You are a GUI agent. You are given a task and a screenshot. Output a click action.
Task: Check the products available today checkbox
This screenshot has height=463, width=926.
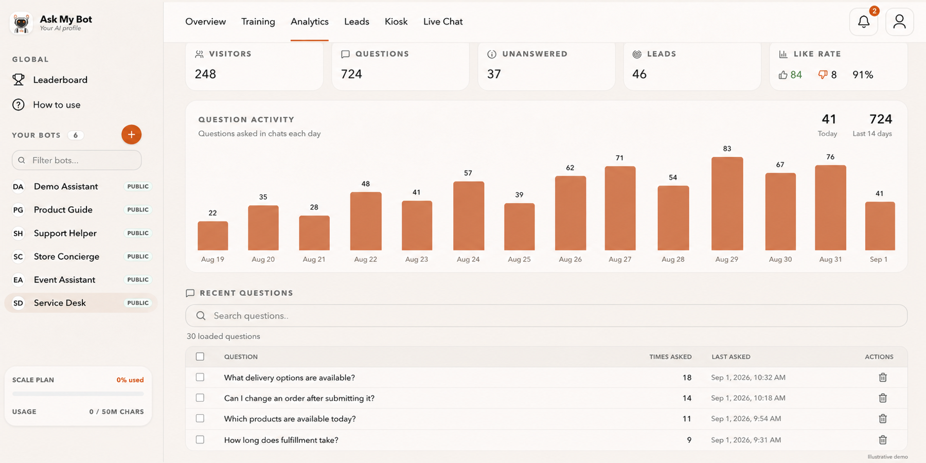[200, 418]
